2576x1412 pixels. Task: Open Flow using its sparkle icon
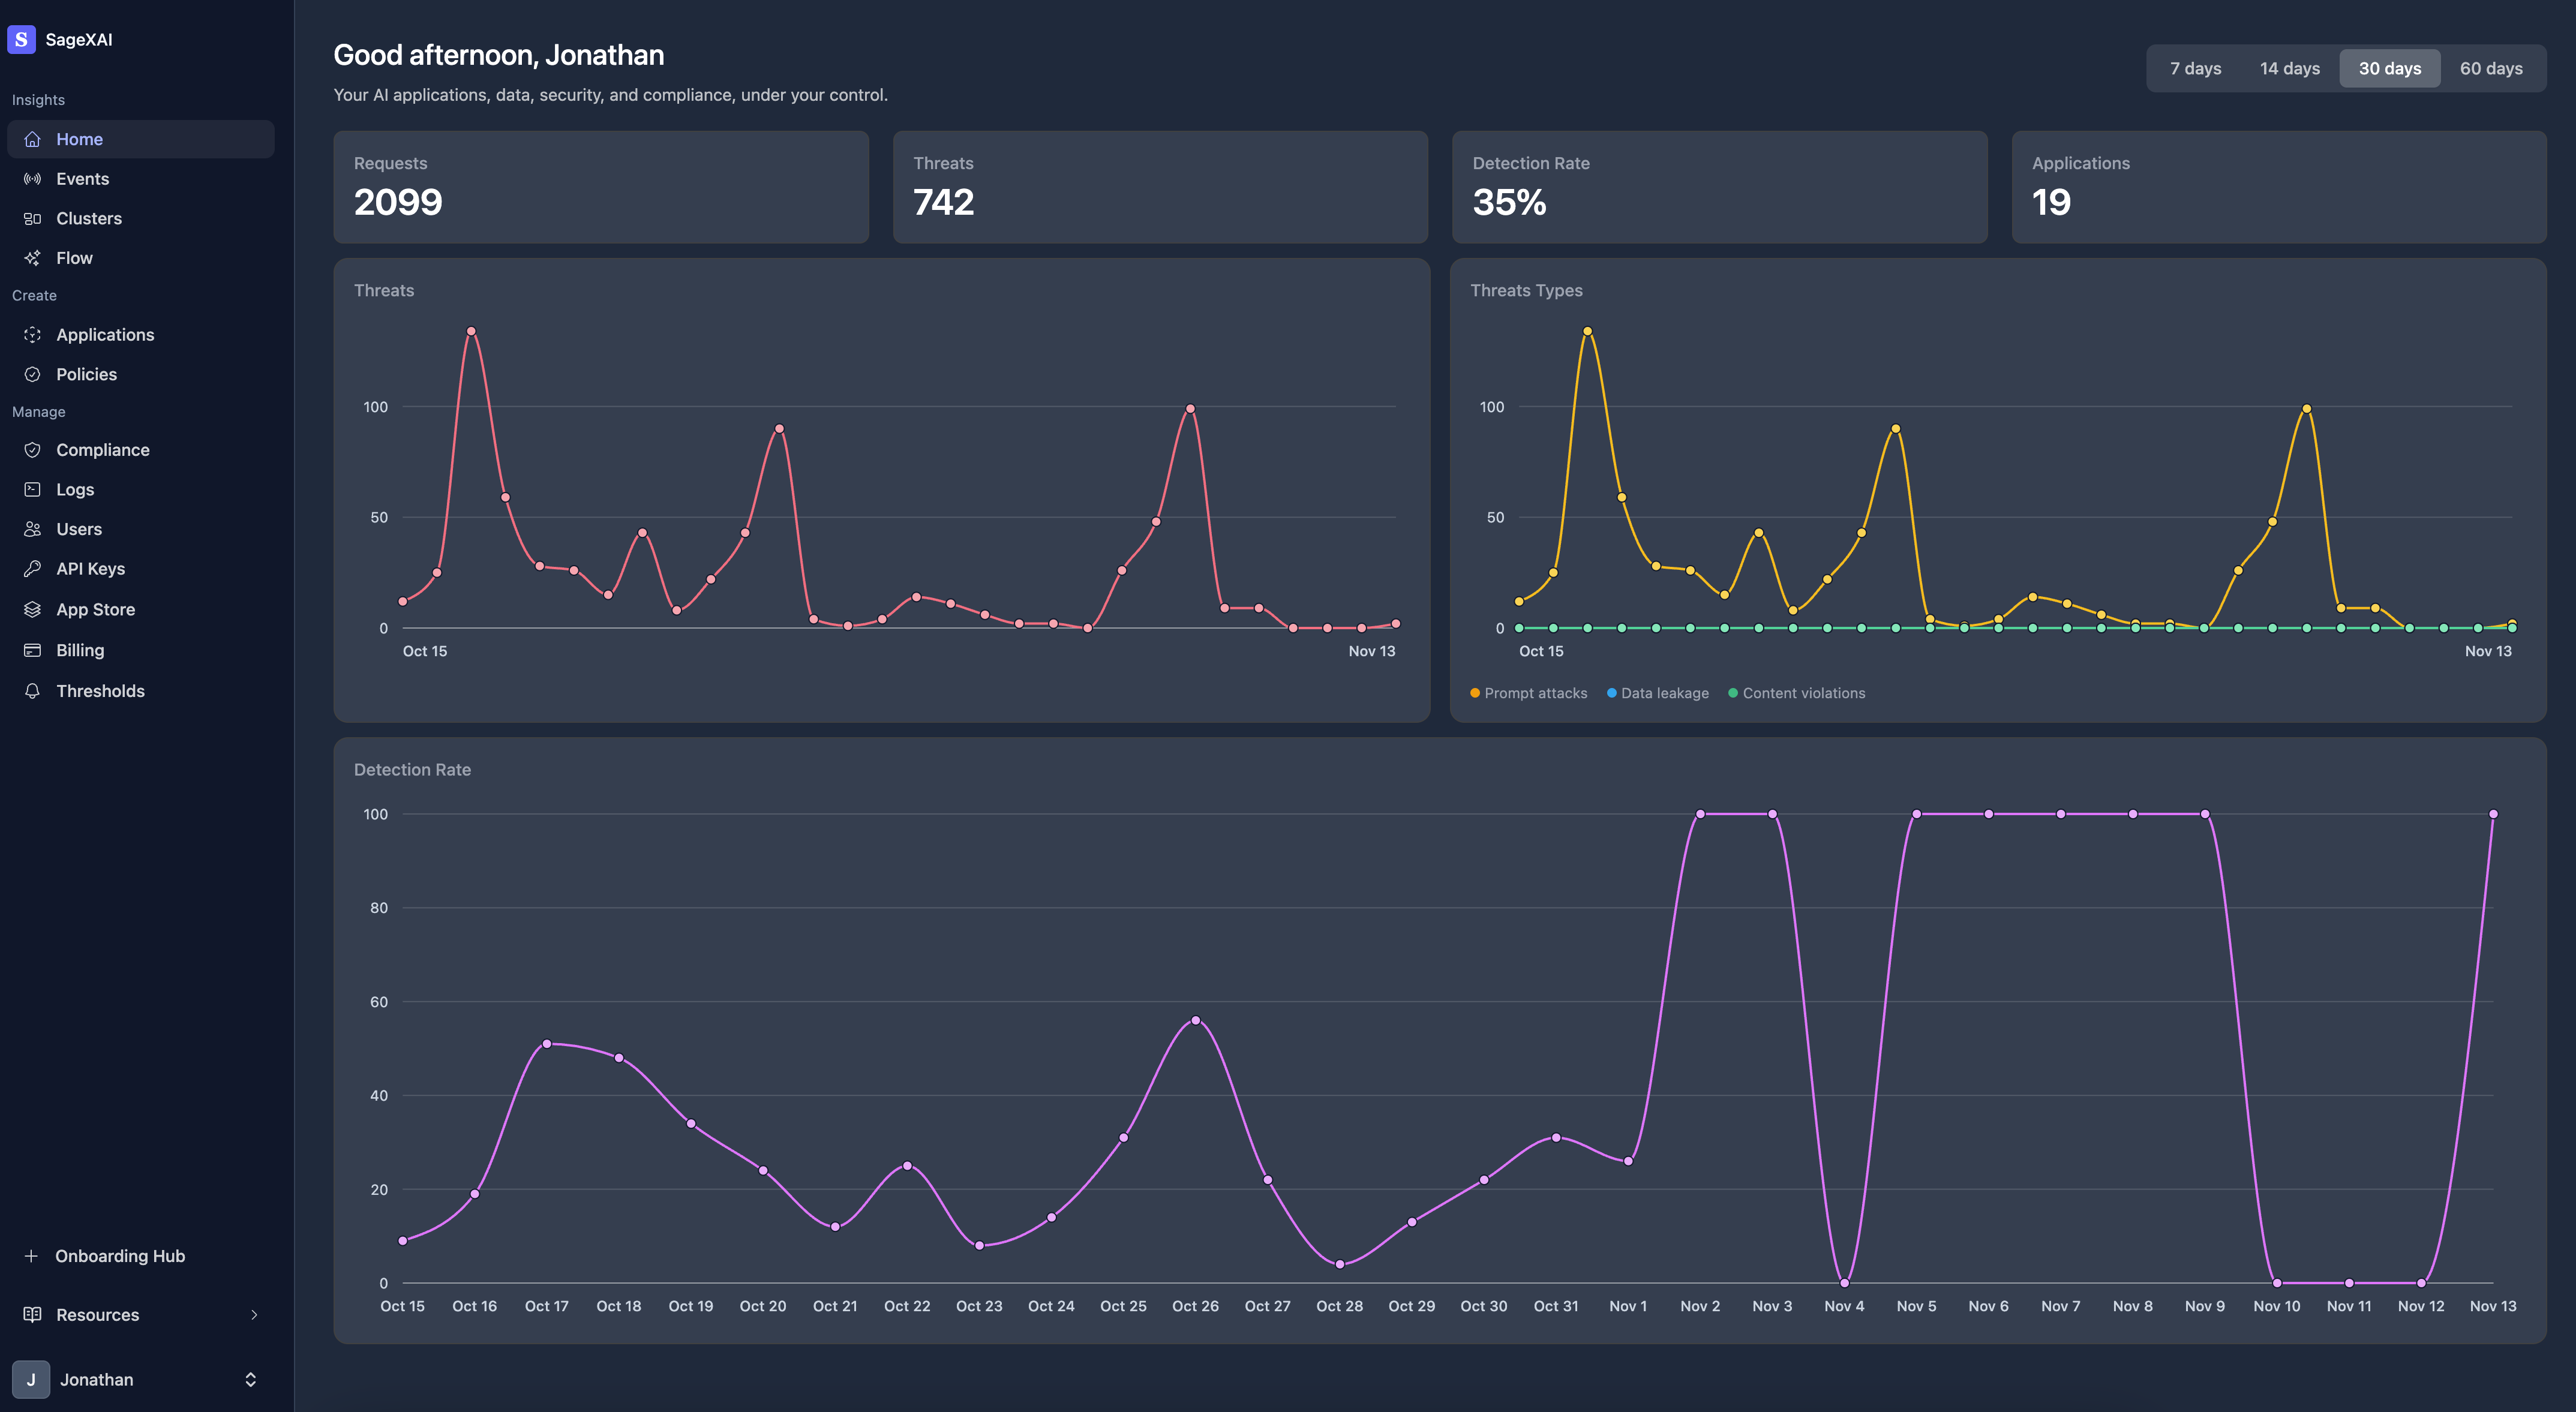pos(33,257)
